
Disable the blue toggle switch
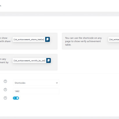click(x=16, y=98)
